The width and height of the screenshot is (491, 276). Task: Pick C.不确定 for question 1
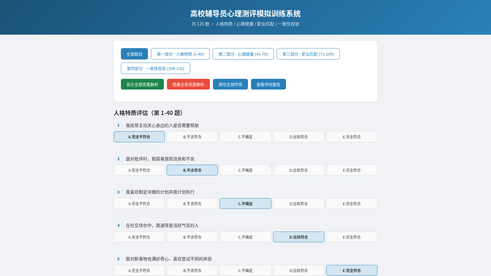point(245,137)
